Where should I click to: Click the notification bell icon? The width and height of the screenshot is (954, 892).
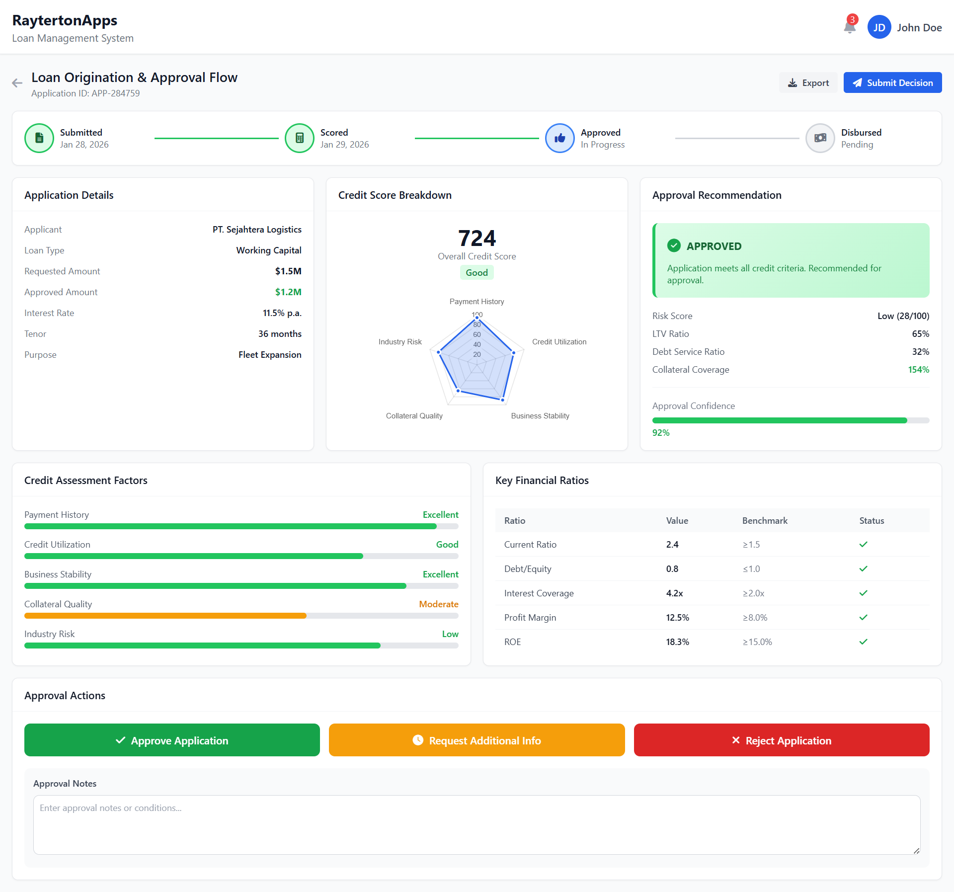pos(850,27)
